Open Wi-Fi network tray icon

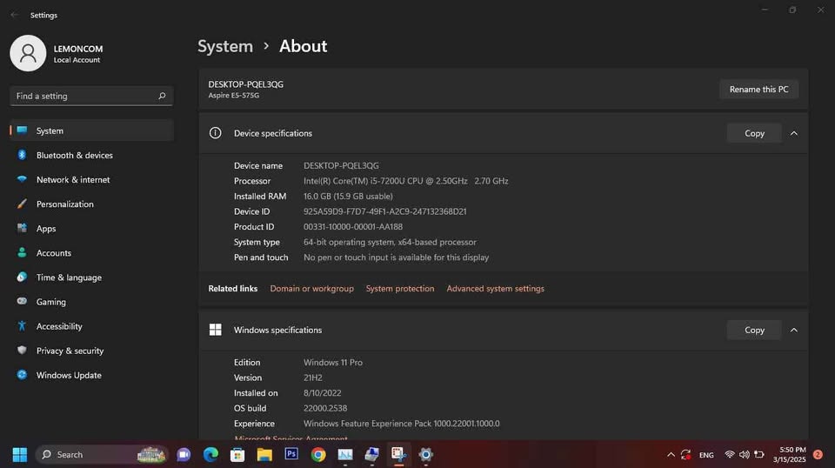pos(730,455)
